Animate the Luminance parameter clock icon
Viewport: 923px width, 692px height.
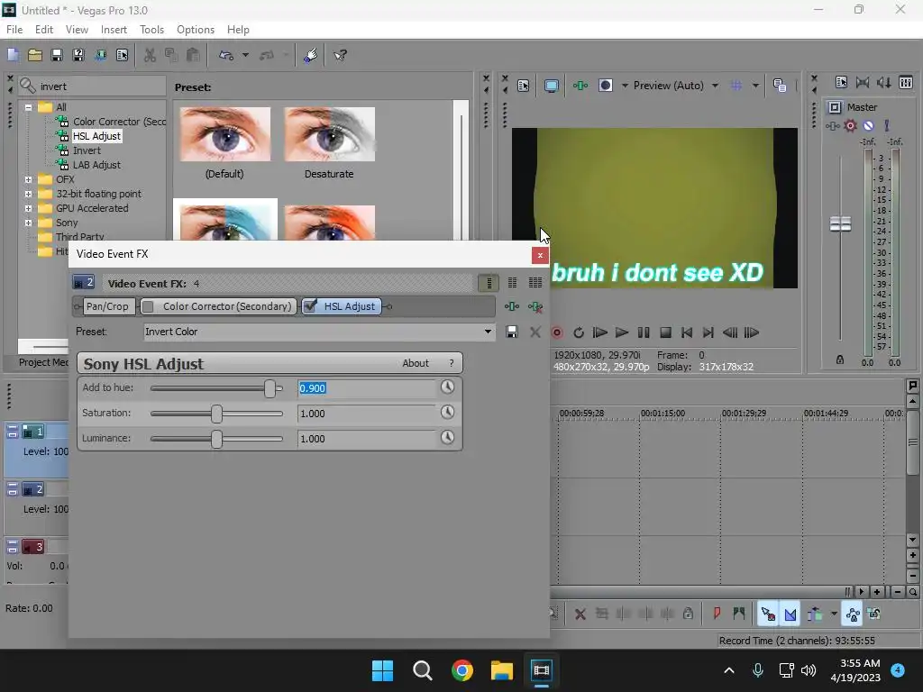[x=447, y=437]
